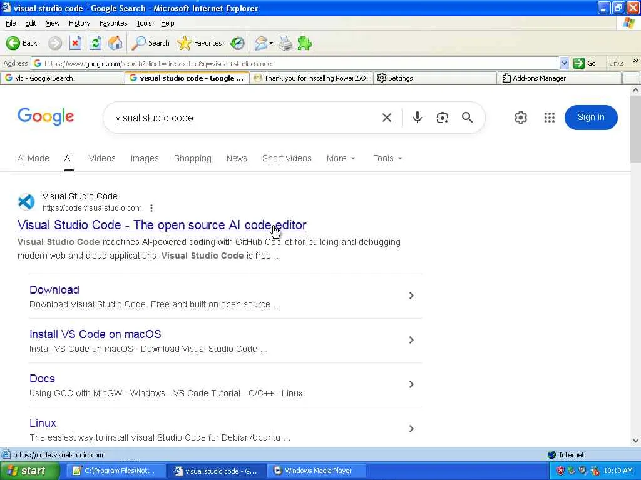The height and width of the screenshot is (480, 641).
Task: Select the Videos search filter
Action: [x=102, y=158]
